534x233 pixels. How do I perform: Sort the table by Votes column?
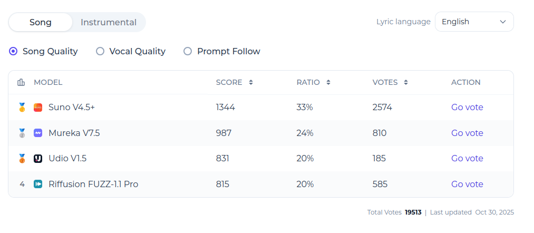tap(406, 82)
